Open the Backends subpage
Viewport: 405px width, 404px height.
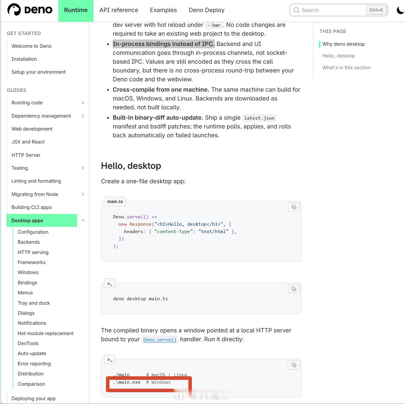pos(29,242)
